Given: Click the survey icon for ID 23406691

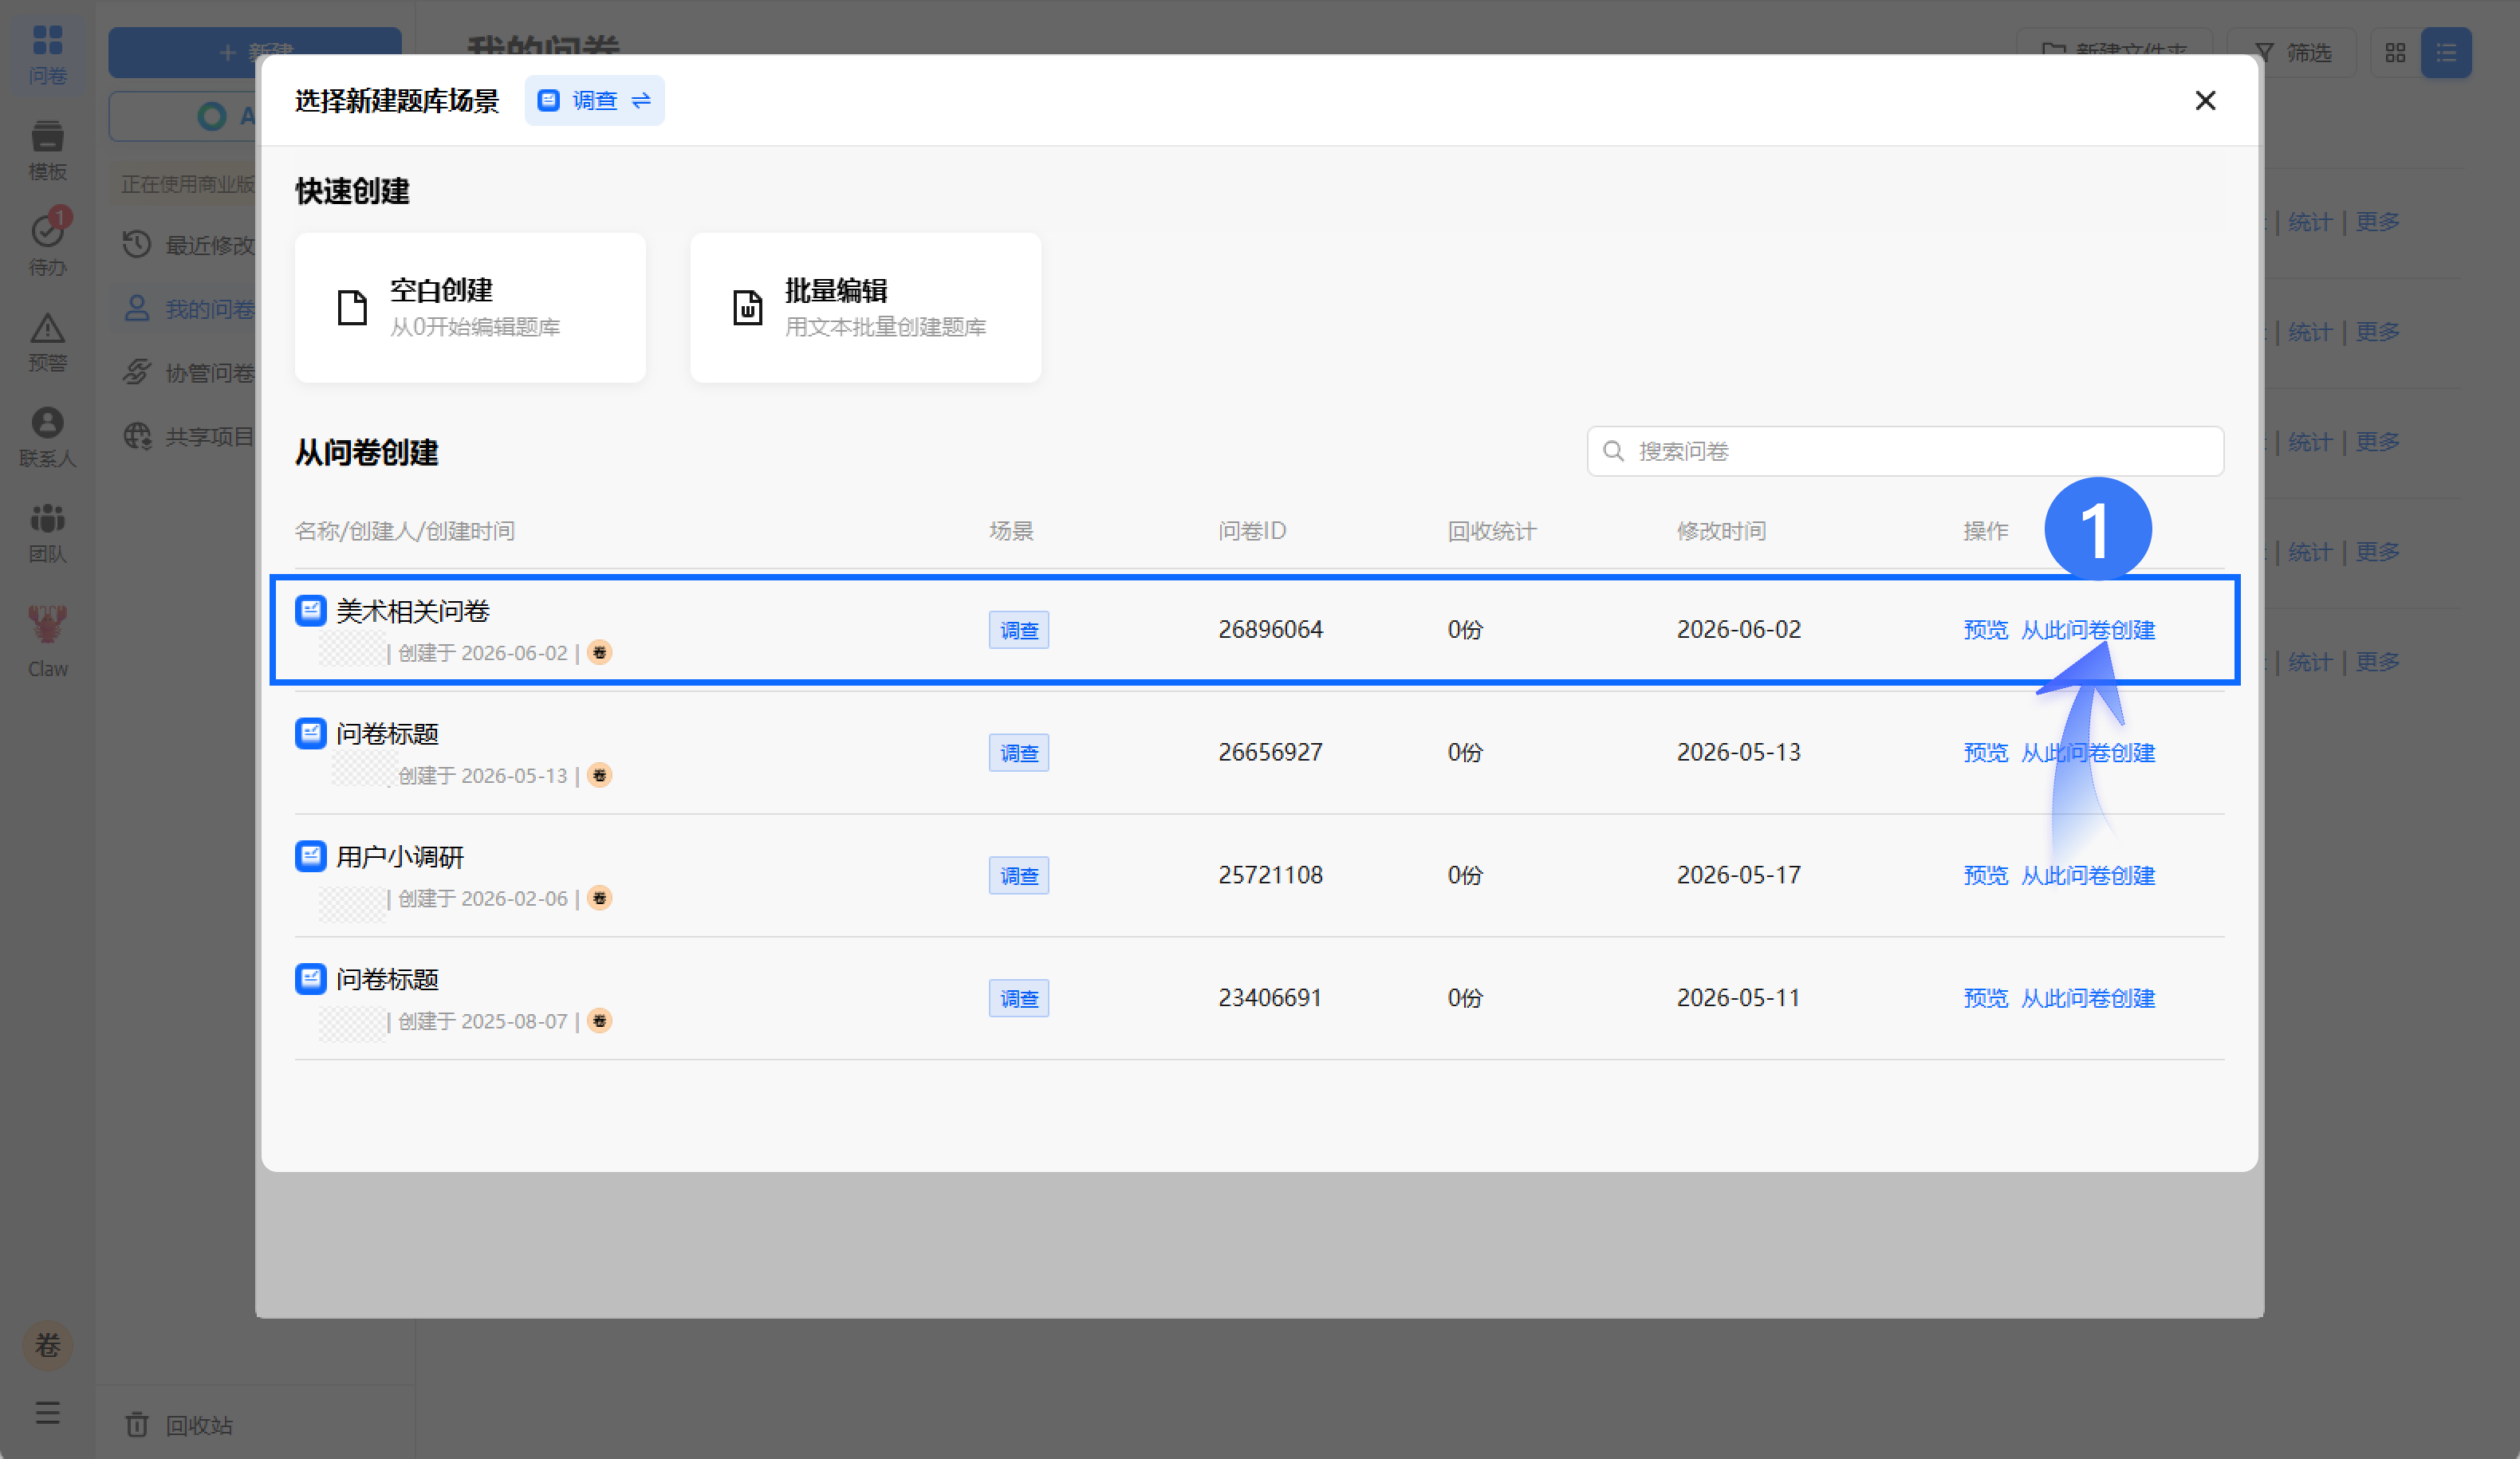Looking at the screenshot, I should 311,978.
